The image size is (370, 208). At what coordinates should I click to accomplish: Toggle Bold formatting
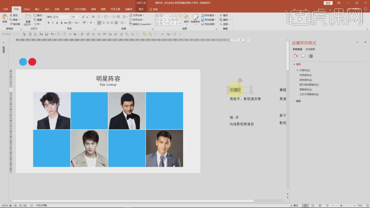(49, 23)
